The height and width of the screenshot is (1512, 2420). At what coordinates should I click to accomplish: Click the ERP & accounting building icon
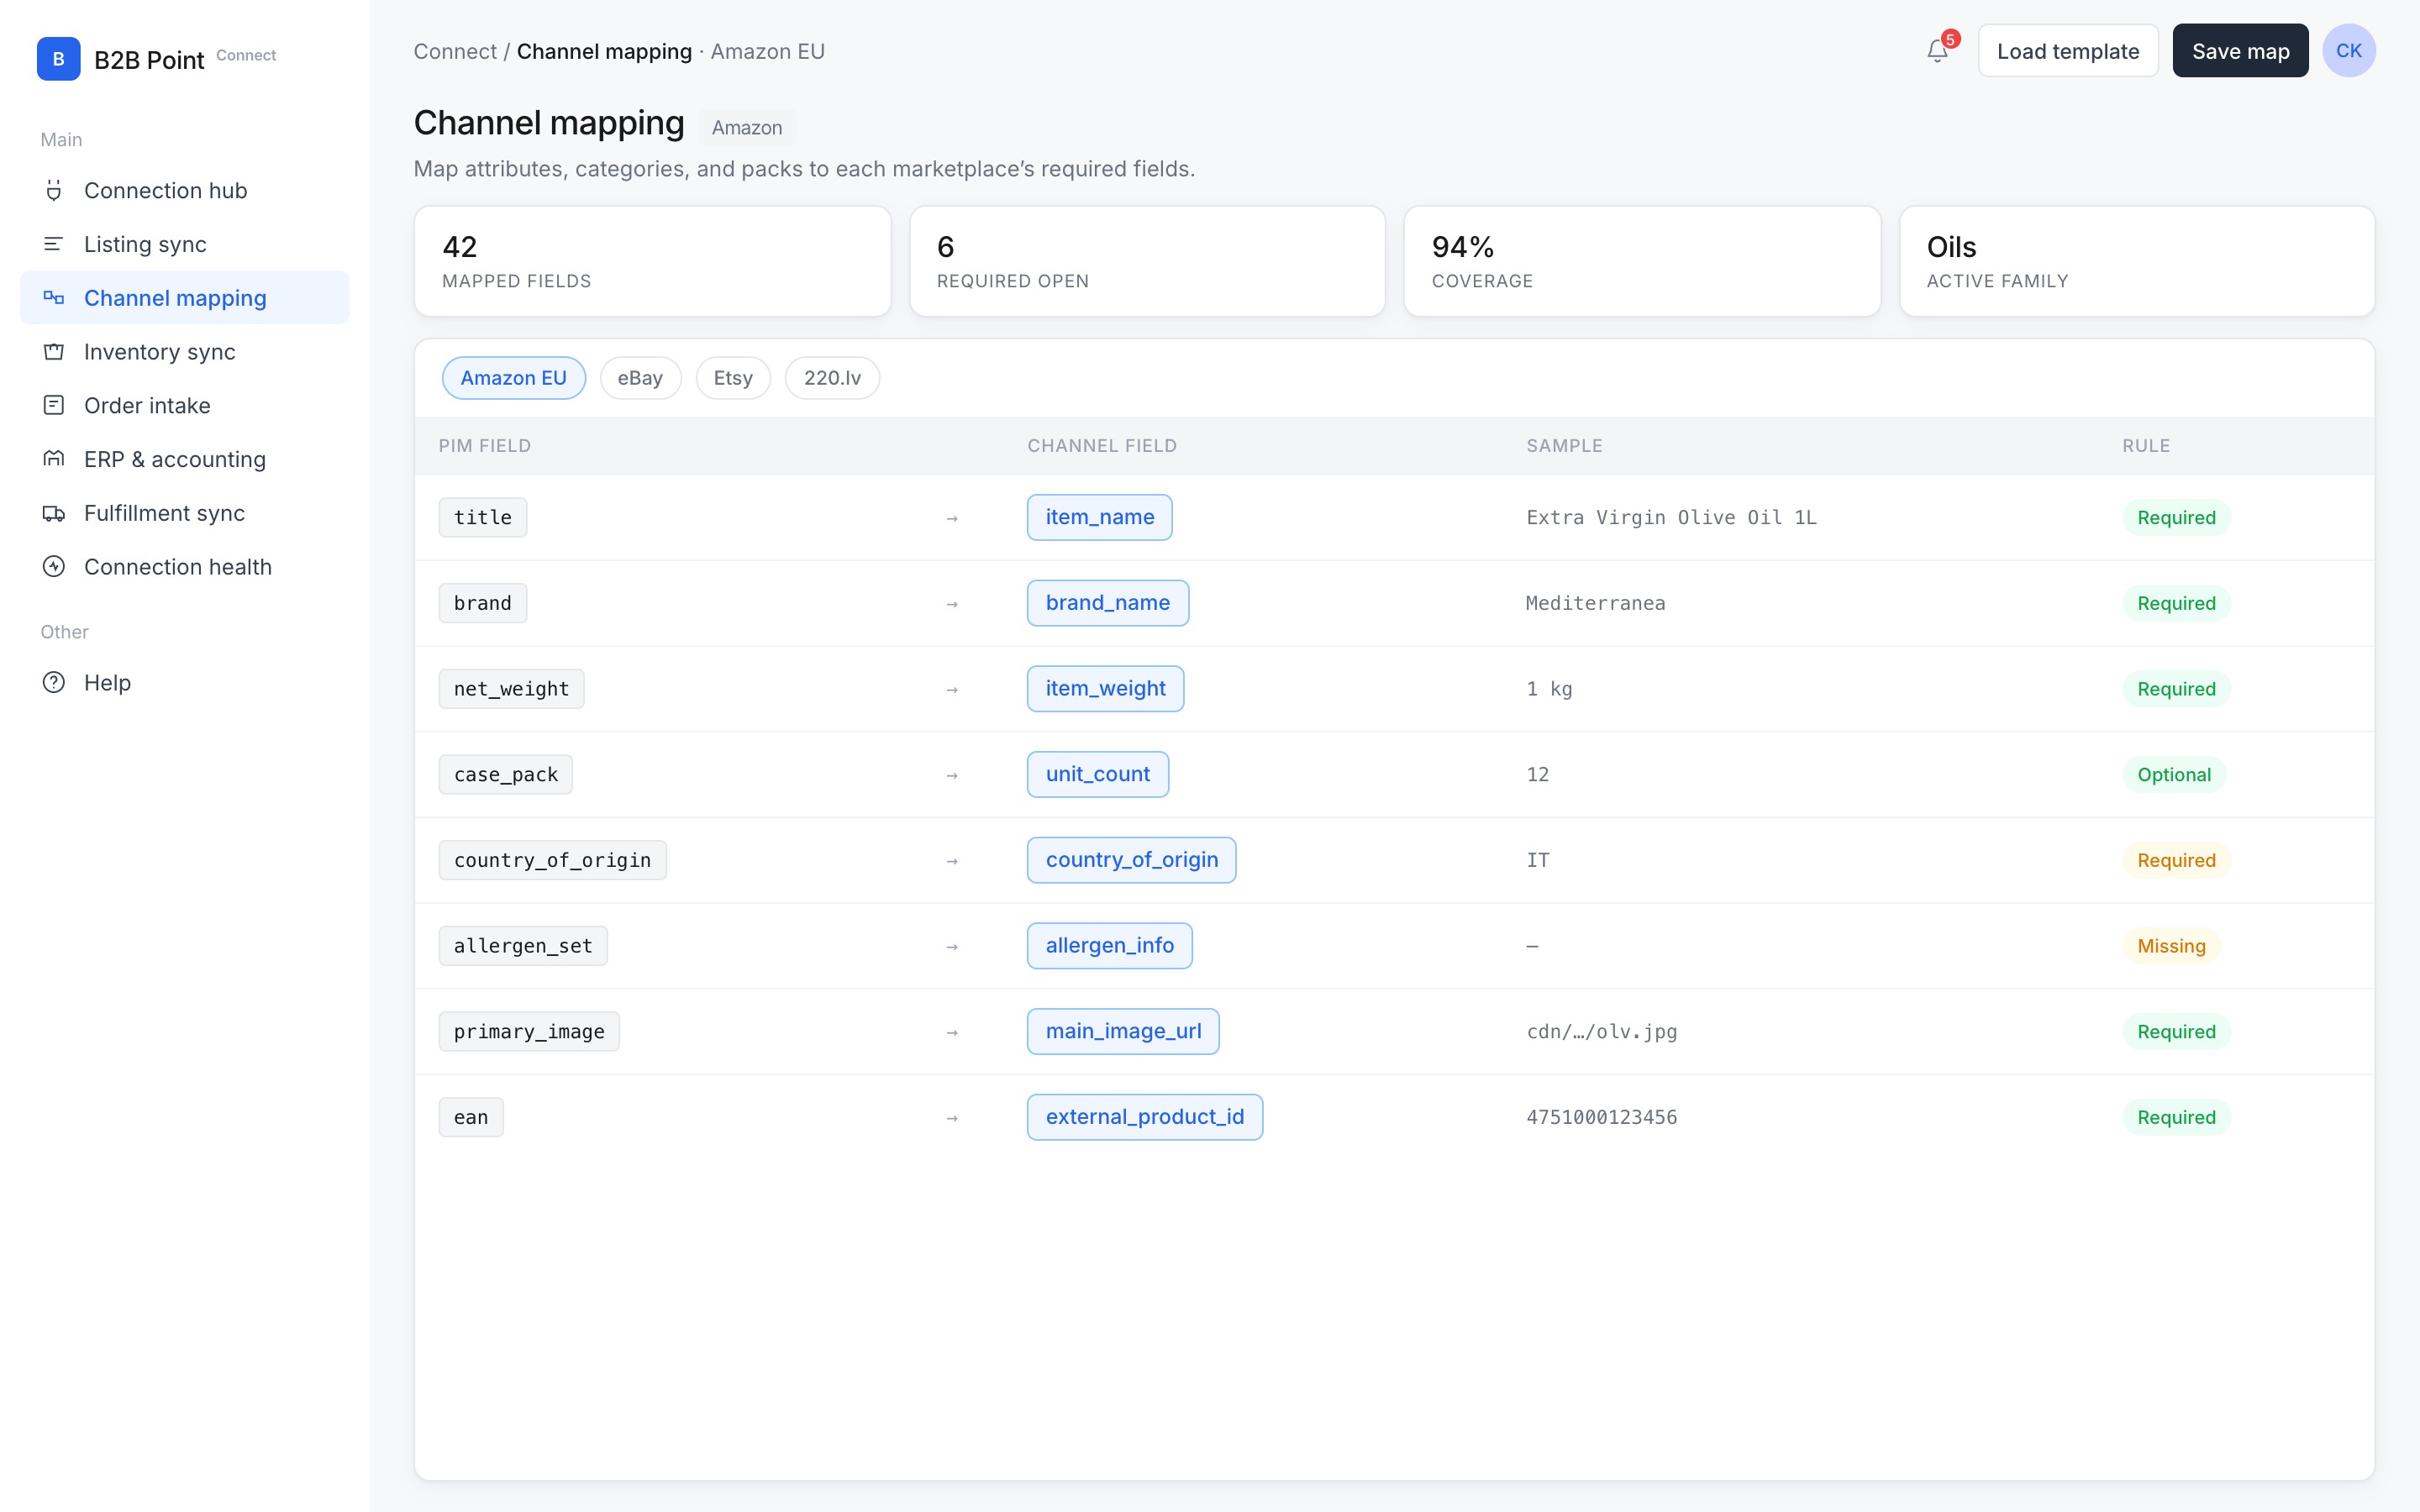54,459
